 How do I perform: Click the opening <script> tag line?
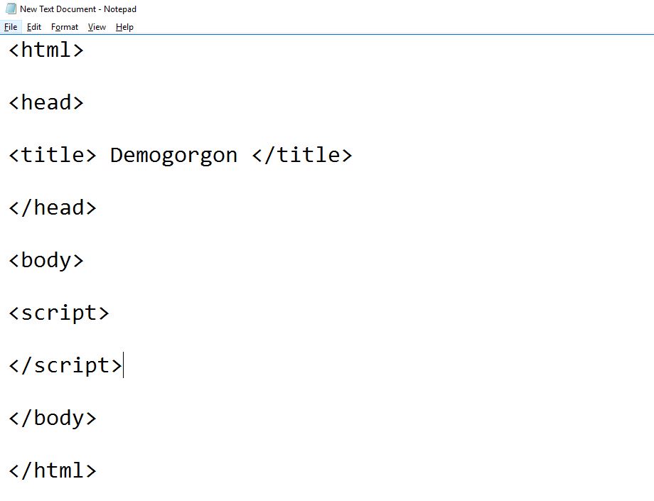(59, 313)
